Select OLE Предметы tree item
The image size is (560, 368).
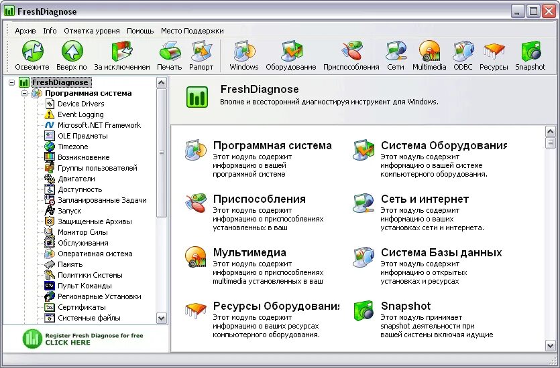pyautogui.click(x=82, y=136)
